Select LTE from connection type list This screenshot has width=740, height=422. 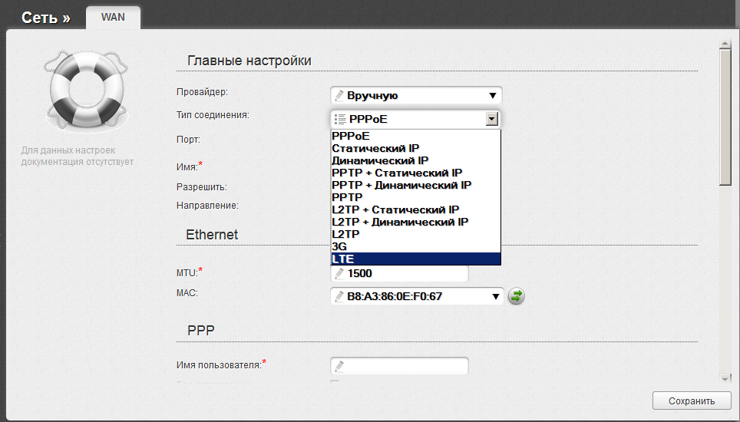click(x=416, y=259)
